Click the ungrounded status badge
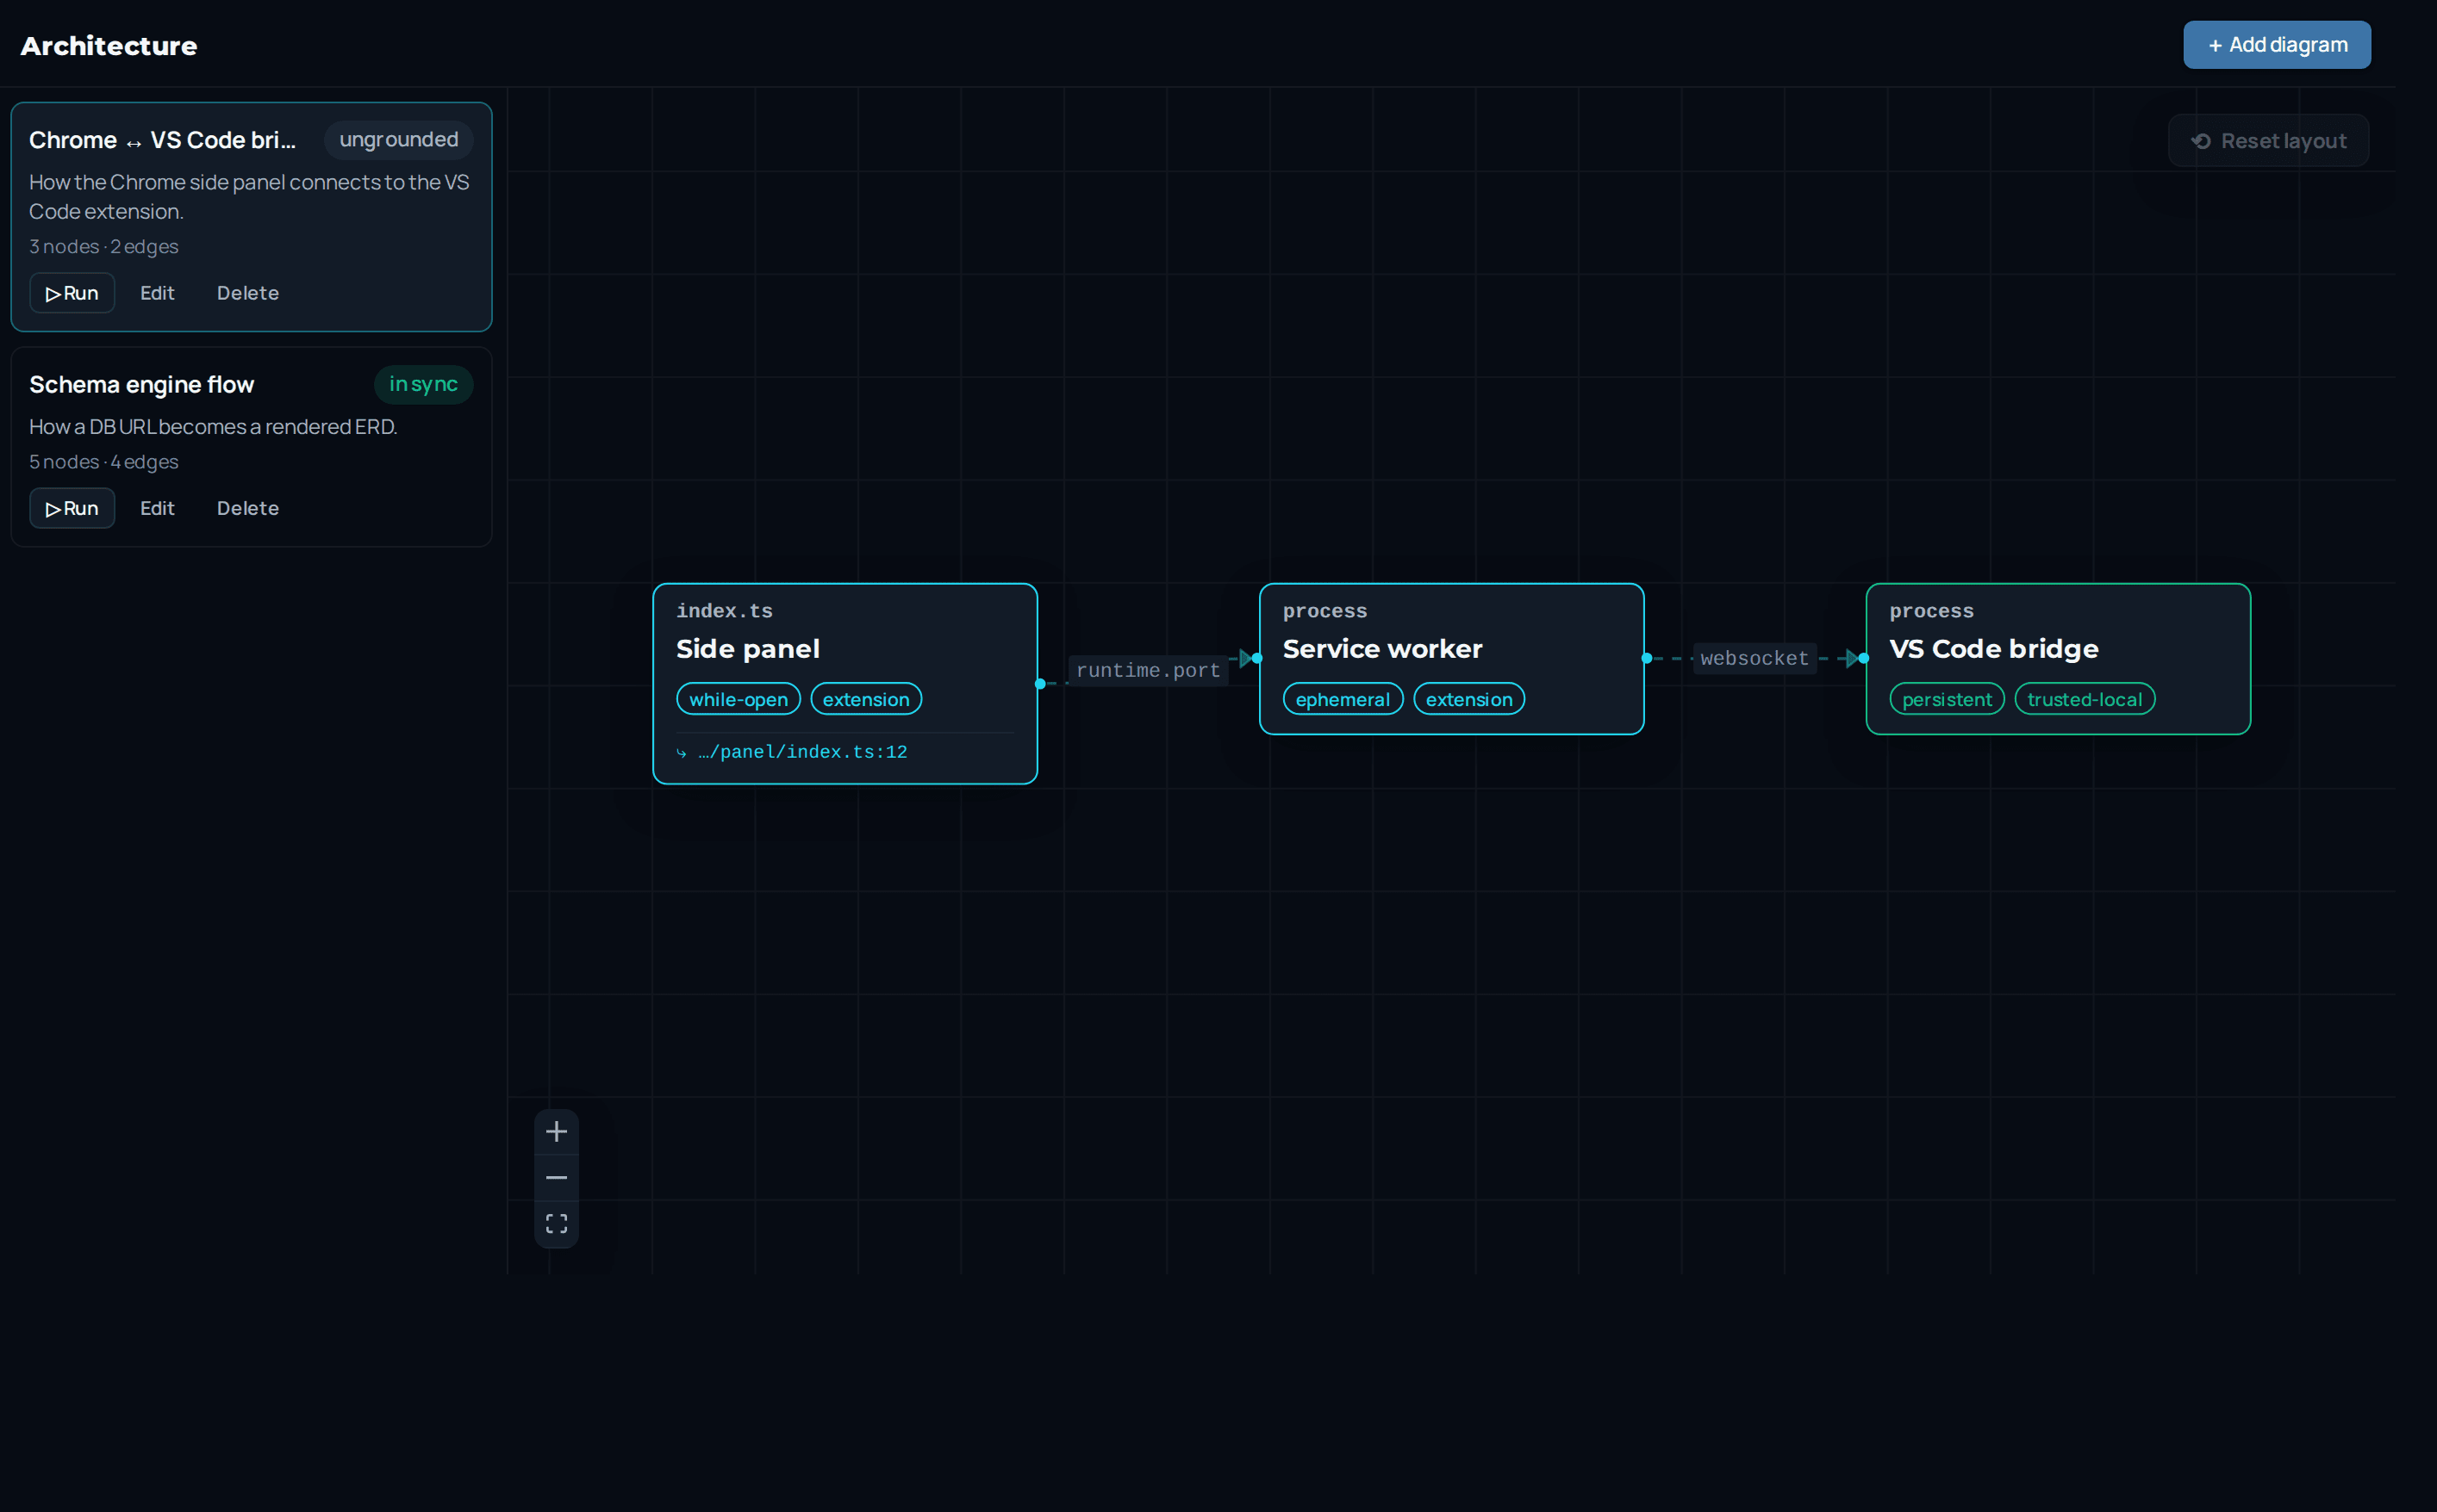This screenshot has height=1512, width=2437. pyautogui.click(x=398, y=140)
